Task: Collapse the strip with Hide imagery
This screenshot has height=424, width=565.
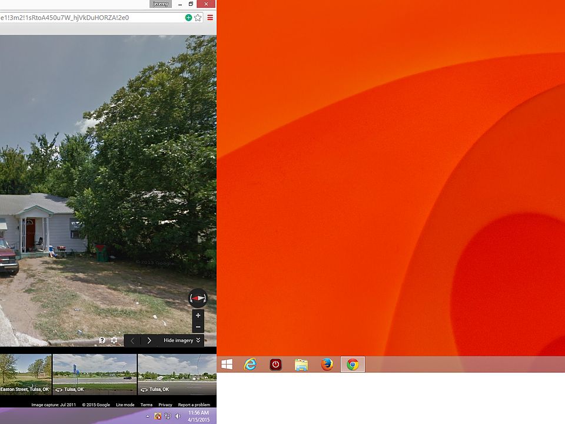Action: pyautogui.click(x=182, y=340)
